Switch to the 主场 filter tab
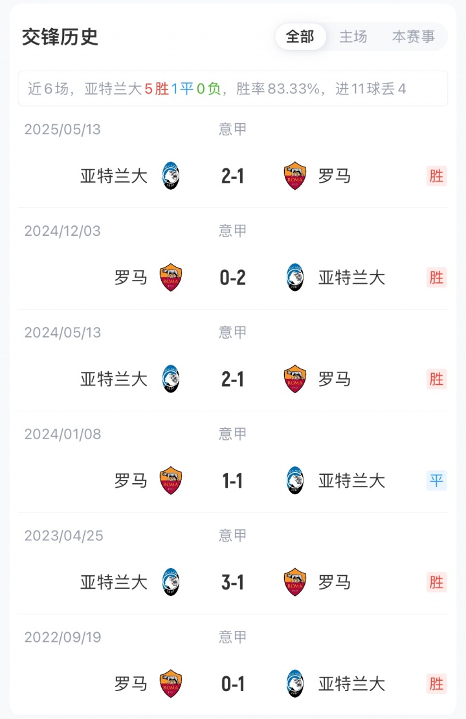This screenshot has height=719, width=466. 353,37
